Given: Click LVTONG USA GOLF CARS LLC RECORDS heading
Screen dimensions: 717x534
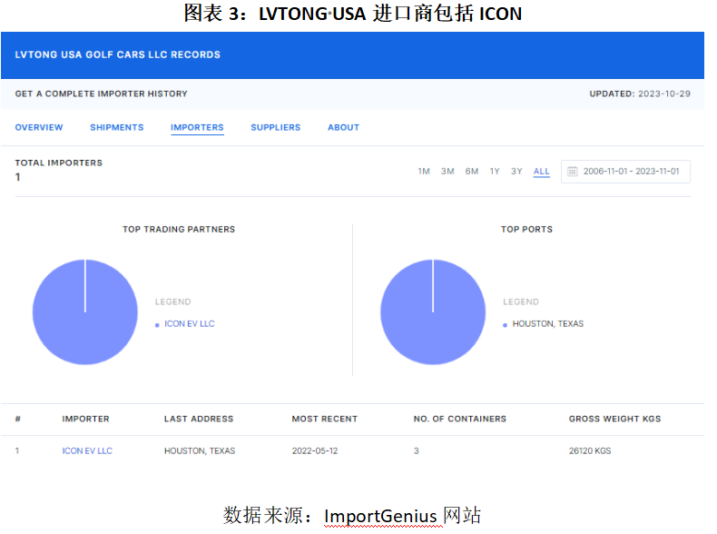Looking at the screenshot, I should (x=117, y=54).
